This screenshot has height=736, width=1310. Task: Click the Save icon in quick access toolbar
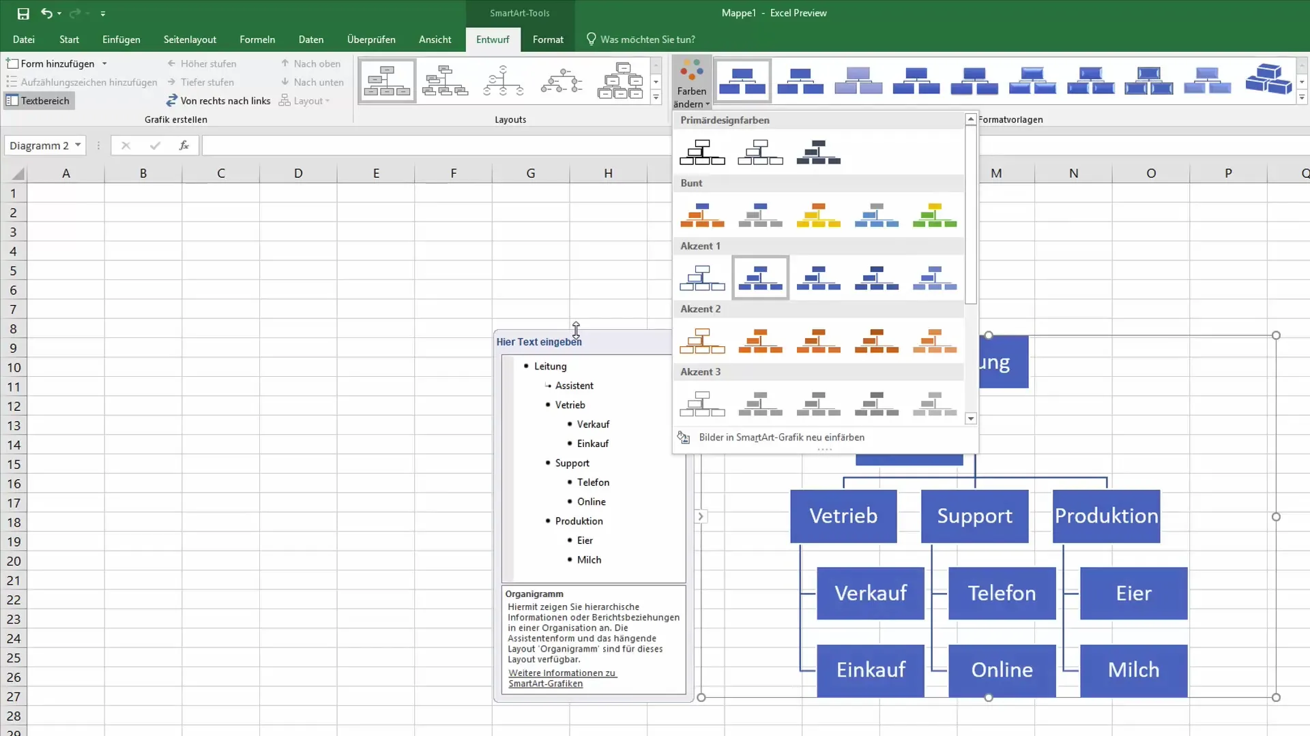tap(23, 13)
